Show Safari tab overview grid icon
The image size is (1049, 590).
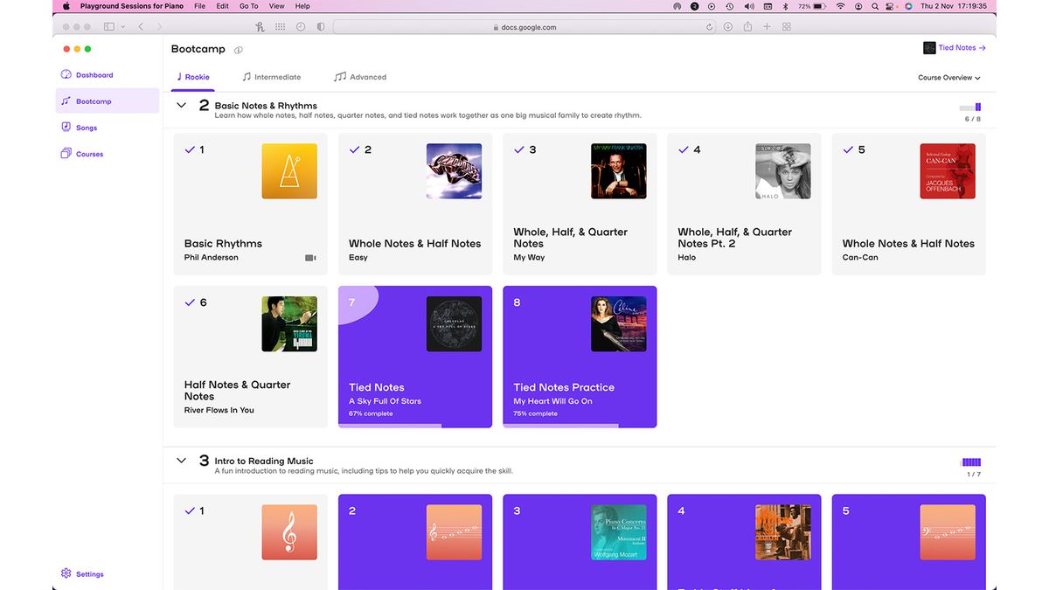tap(787, 27)
